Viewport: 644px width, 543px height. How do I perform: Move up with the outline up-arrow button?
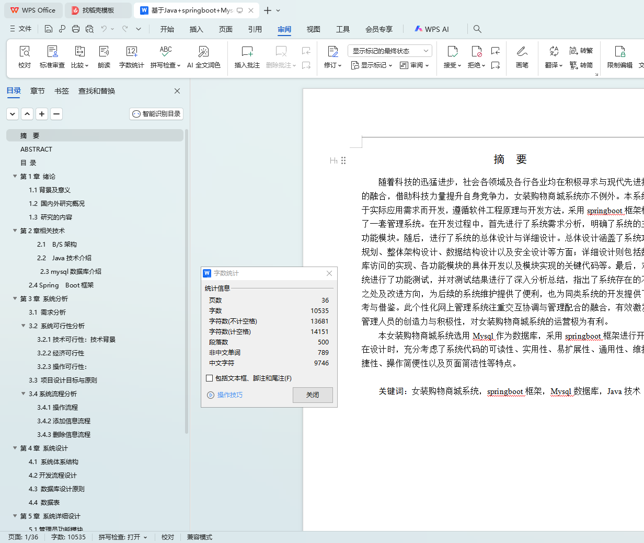click(x=27, y=113)
